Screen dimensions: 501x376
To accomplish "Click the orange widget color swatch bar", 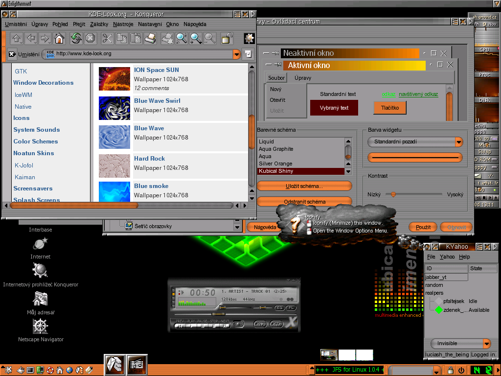I will 415,157.
